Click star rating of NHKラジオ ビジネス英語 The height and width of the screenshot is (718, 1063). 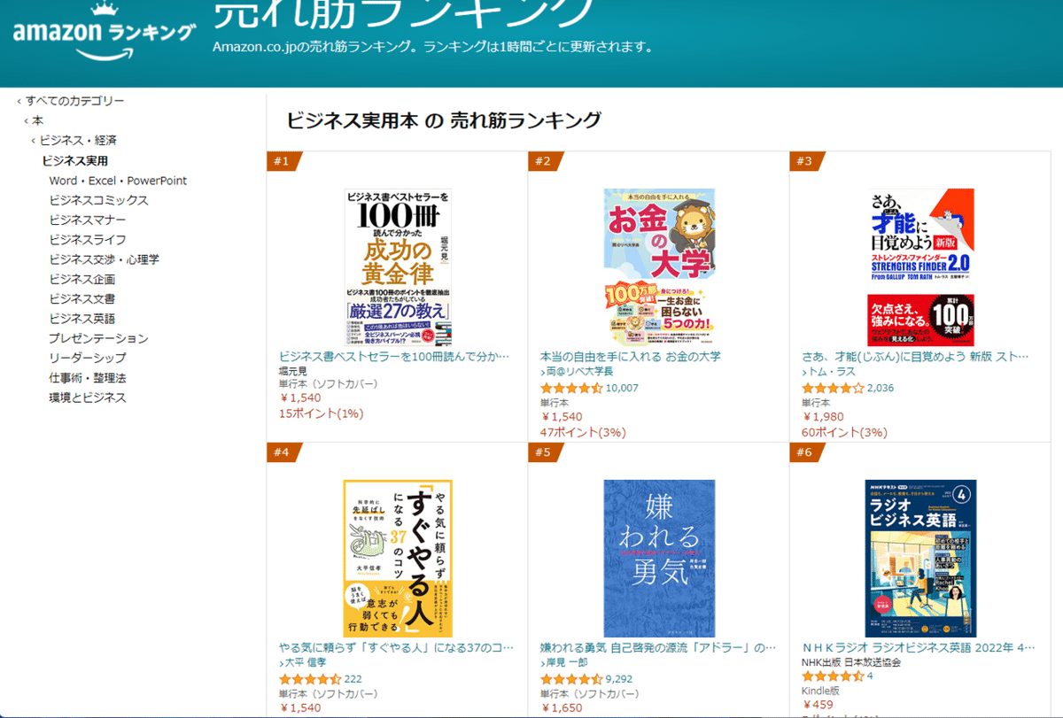[833, 676]
